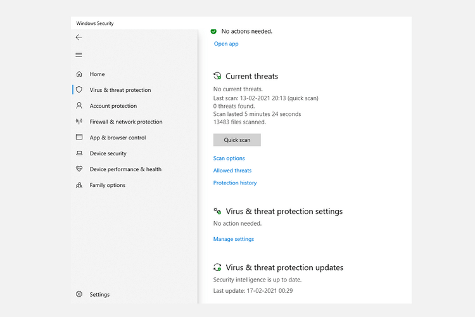Click the 'No current threats.' text

[x=237, y=89]
